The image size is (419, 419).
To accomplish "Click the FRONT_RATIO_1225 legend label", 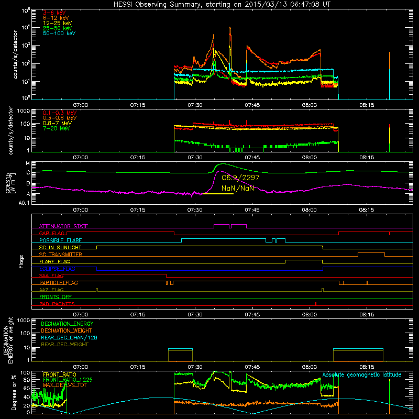I will pyautogui.click(x=68, y=380).
